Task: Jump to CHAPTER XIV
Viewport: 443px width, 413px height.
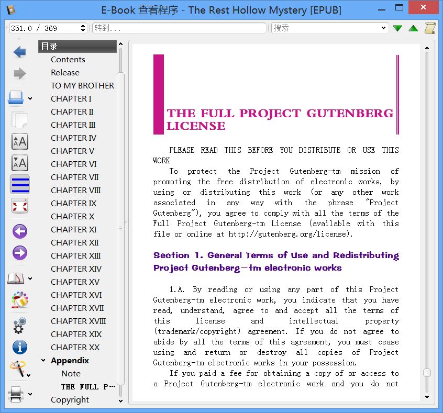Action: [x=76, y=269]
